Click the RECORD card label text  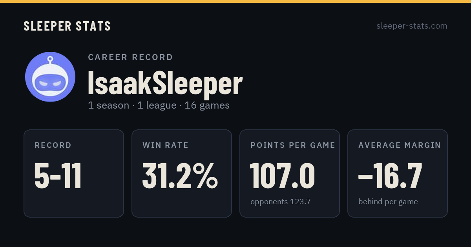(53, 145)
